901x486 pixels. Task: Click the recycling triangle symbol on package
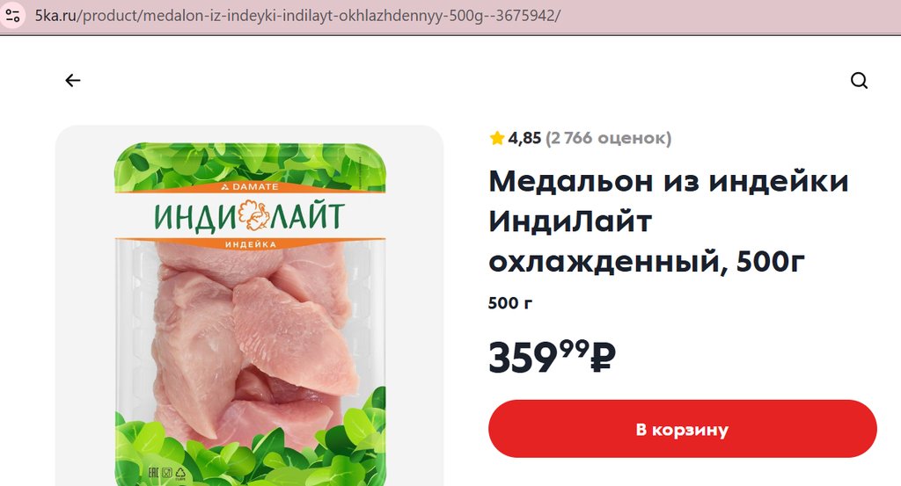[180, 474]
